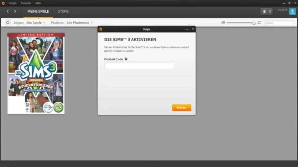Expand the Alle Plattformen dropdown
Image resolution: width=298 pixels, height=167 pixels.
[80, 23]
